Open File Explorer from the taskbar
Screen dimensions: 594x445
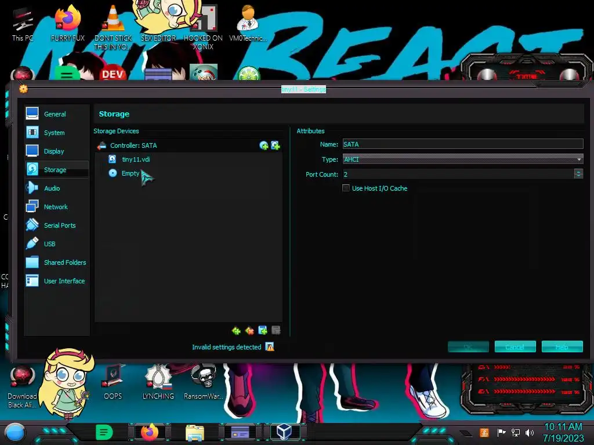[x=195, y=432]
